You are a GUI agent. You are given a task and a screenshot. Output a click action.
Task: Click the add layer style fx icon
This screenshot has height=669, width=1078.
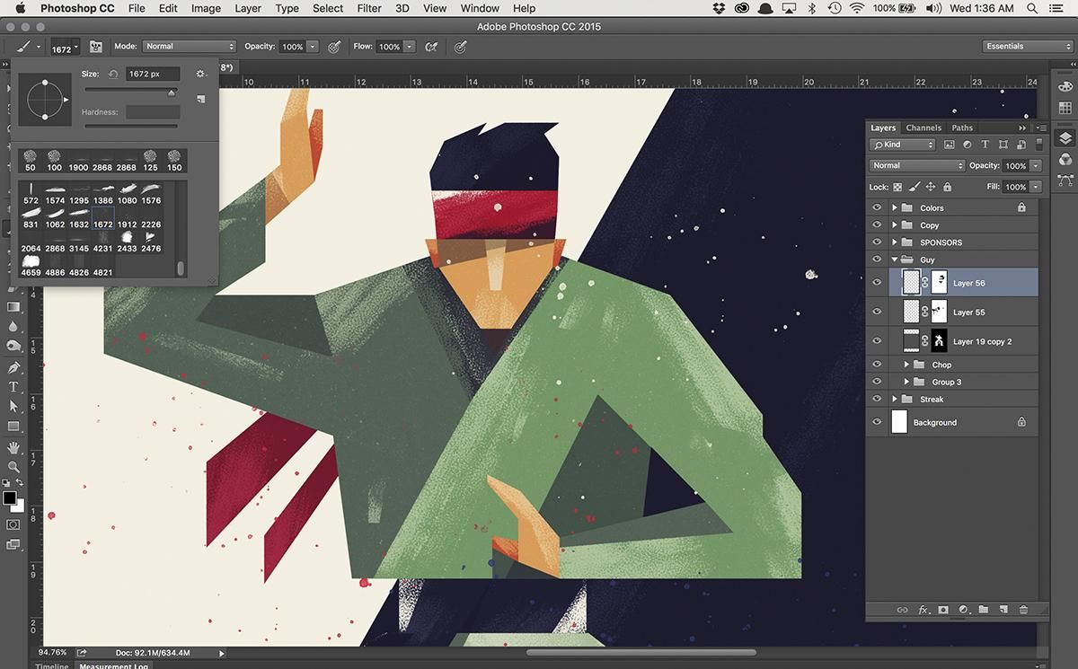(x=923, y=610)
